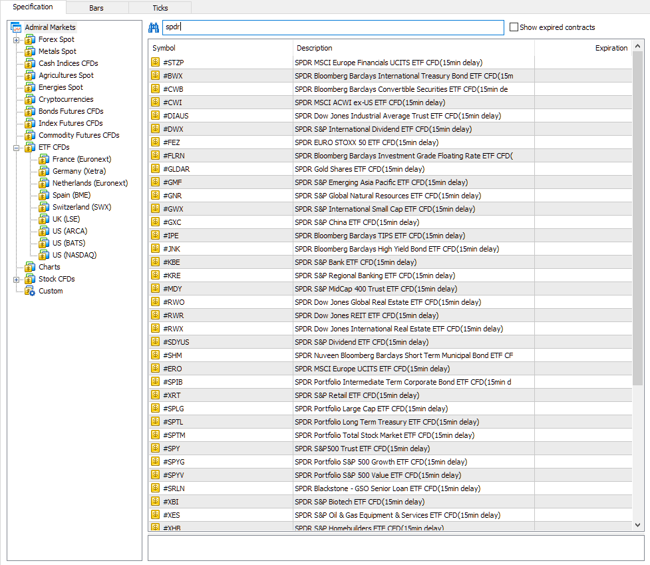Click the #GLDAR symbol dollar icon
Image resolution: width=650 pixels, height=565 pixels.
pos(155,169)
